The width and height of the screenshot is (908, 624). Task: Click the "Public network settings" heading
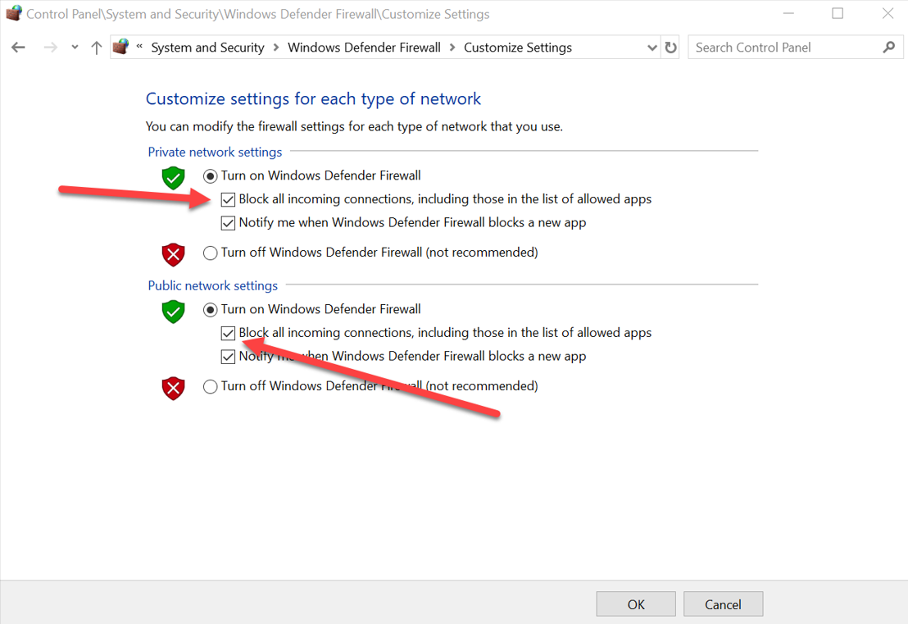(x=212, y=285)
